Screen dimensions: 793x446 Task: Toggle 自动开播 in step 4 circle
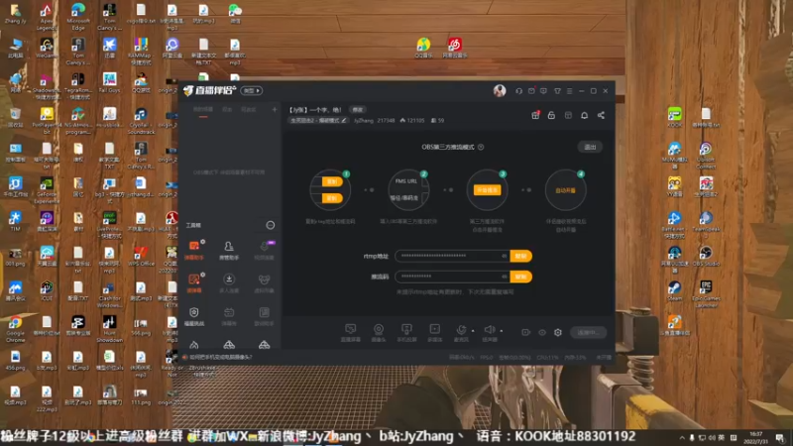(565, 190)
